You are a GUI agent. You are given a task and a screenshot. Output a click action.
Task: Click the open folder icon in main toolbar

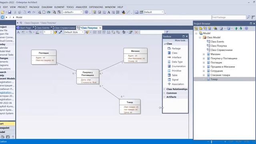coord(3,12)
